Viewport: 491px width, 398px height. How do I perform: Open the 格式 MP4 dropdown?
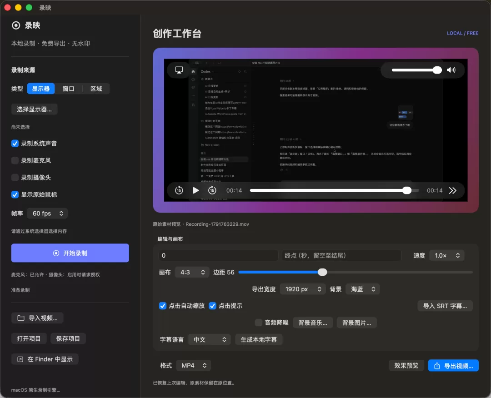tap(194, 365)
